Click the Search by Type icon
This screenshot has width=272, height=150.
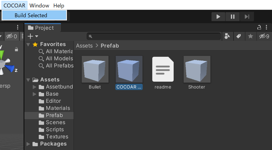[227, 36]
